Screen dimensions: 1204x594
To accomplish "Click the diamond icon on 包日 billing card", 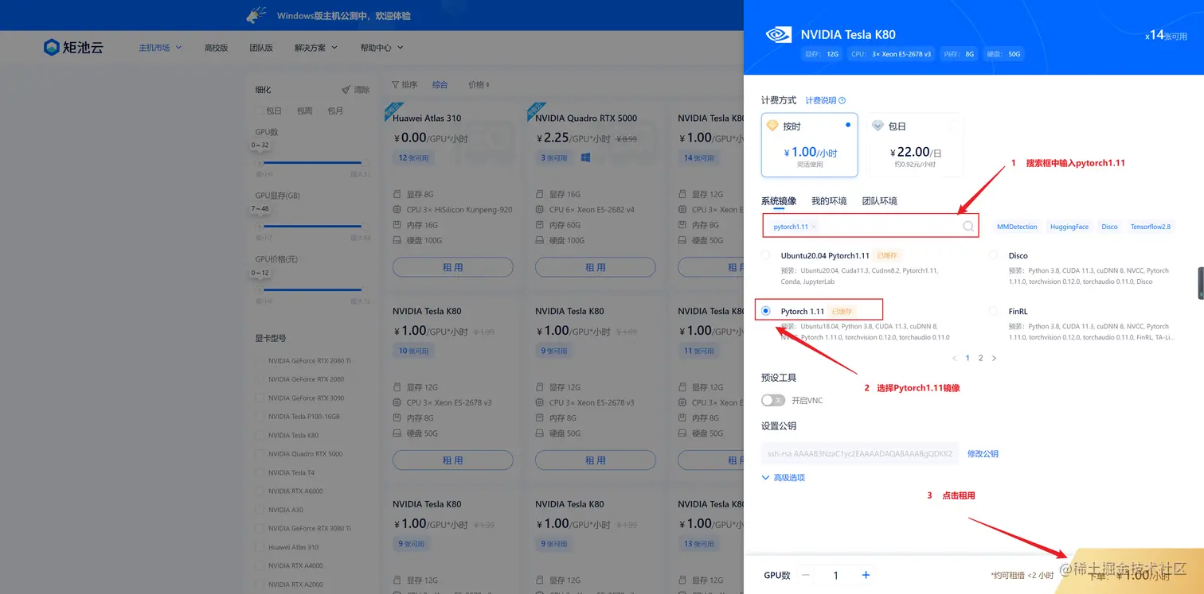I will point(878,126).
